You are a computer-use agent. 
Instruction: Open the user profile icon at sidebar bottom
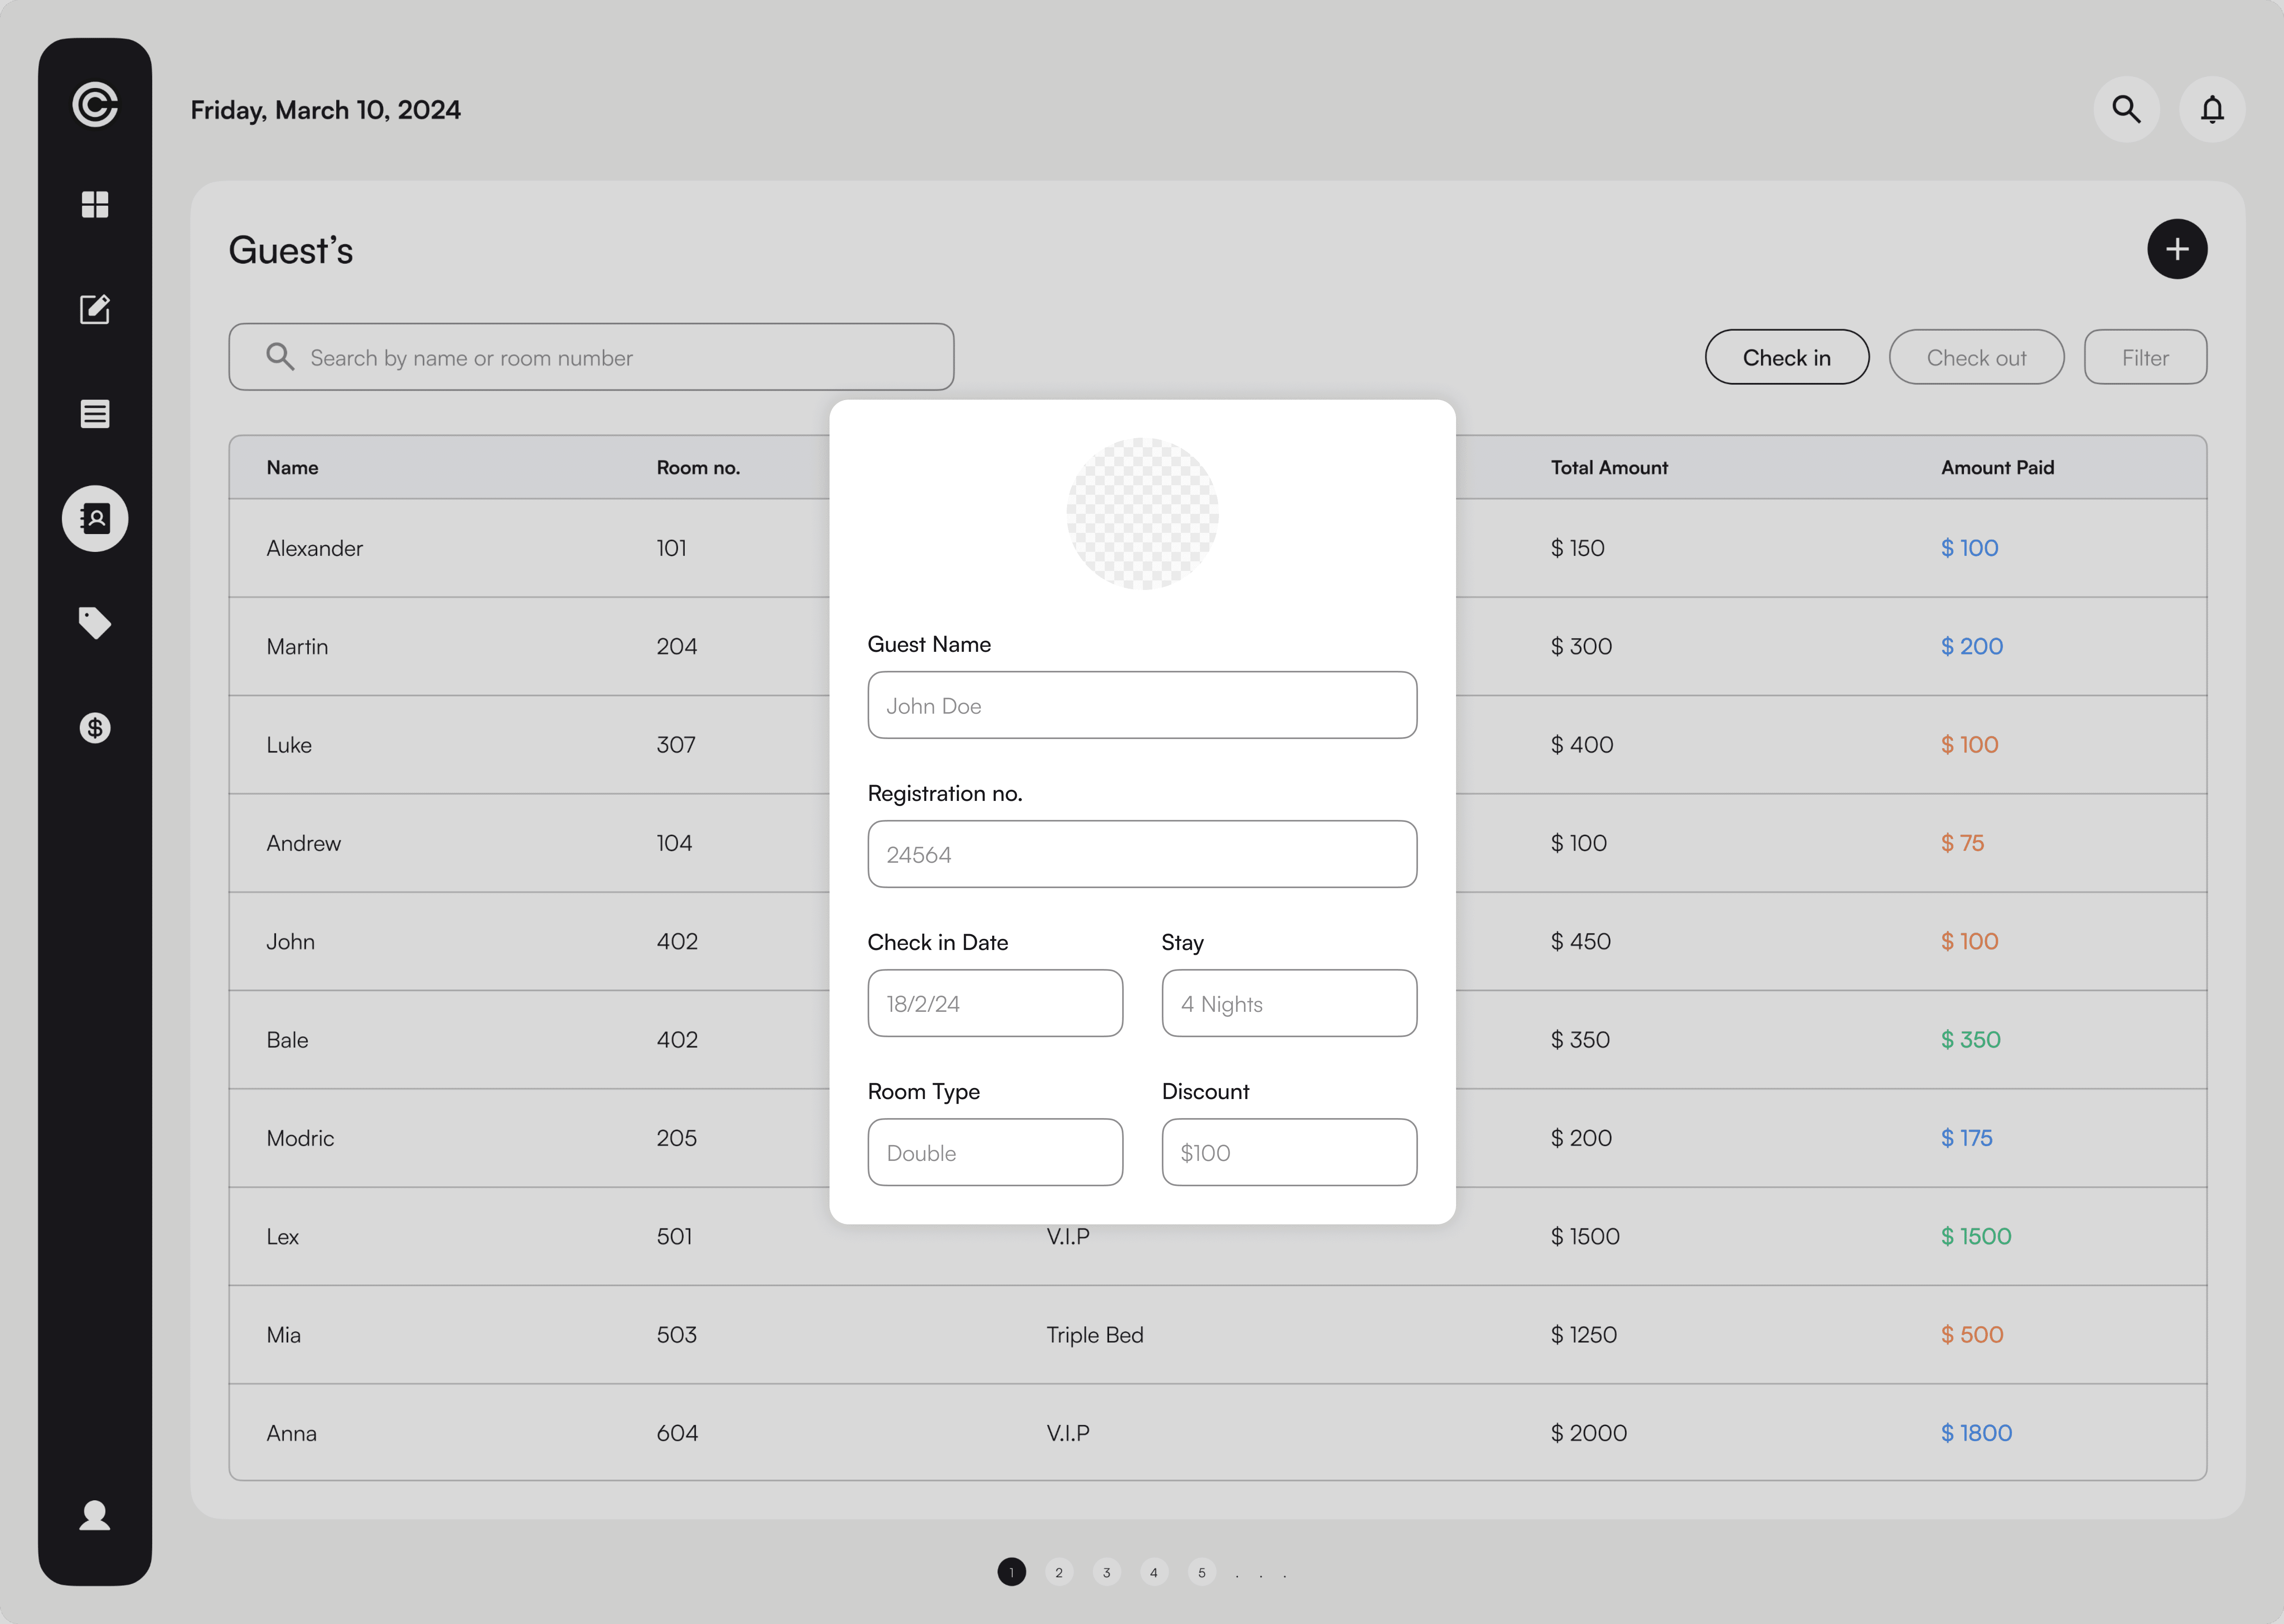click(95, 1515)
